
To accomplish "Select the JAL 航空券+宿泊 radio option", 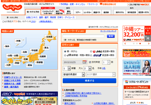I will pos(91,51).
